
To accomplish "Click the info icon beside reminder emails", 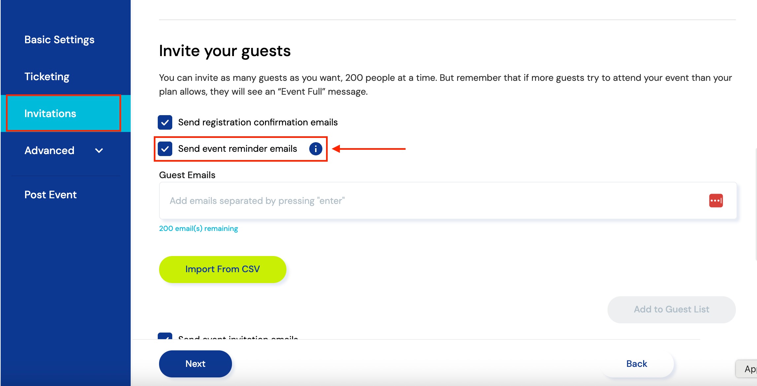I will click(315, 149).
